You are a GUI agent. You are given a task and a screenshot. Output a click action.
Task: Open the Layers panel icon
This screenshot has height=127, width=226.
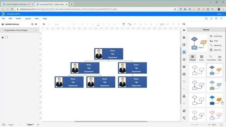[x=184, y=59]
